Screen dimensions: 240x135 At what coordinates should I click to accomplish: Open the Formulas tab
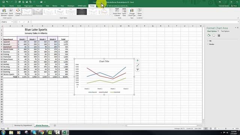[39, 6]
